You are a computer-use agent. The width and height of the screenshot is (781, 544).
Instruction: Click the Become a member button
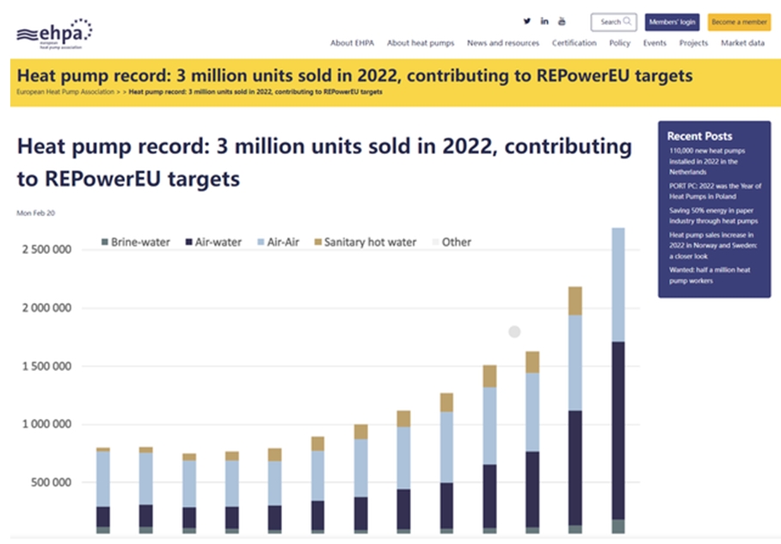pyautogui.click(x=739, y=22)
